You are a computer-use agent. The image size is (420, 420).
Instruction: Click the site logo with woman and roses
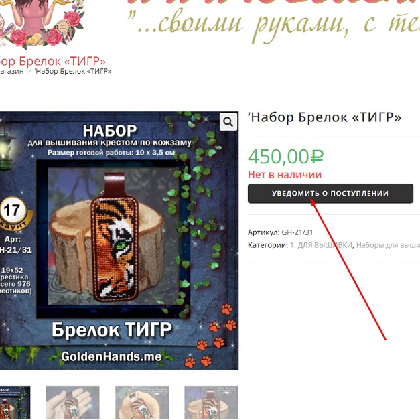pos(42,23)
